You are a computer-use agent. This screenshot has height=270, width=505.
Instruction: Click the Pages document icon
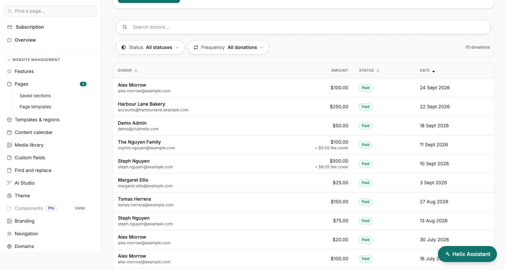coord(9,84)
